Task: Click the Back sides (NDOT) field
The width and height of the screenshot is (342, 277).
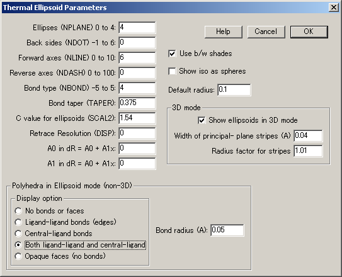Action: point(137,43)
